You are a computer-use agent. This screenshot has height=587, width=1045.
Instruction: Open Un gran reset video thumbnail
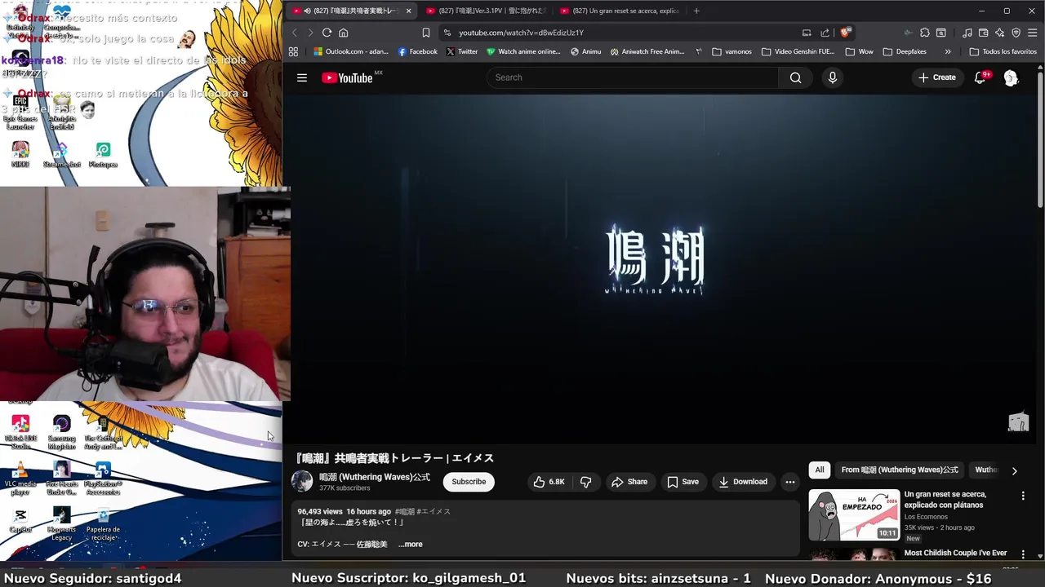[x=854, y=514]
